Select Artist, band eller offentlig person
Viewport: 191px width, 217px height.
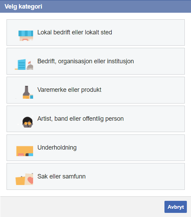coord(80,119)
